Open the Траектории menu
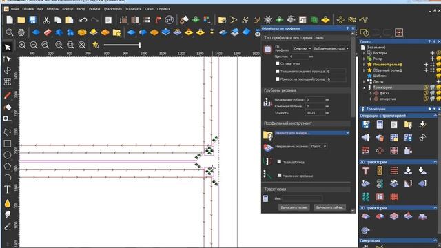441x248 pixels. (112, 9)
